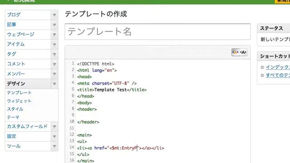The height and width of the screenshot is (163, 290).
Task: Open the ブログ sidebar menu
Action: click(14, 15)
